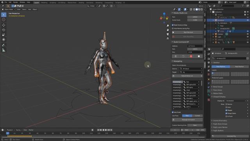Screen dimensions: 250x141
Task: Open the Global transform orientation dropdown
Action: click(x=92, y=6)
